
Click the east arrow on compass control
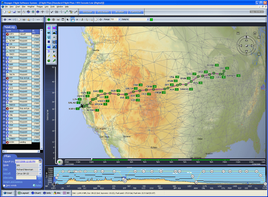click(252, 46)
